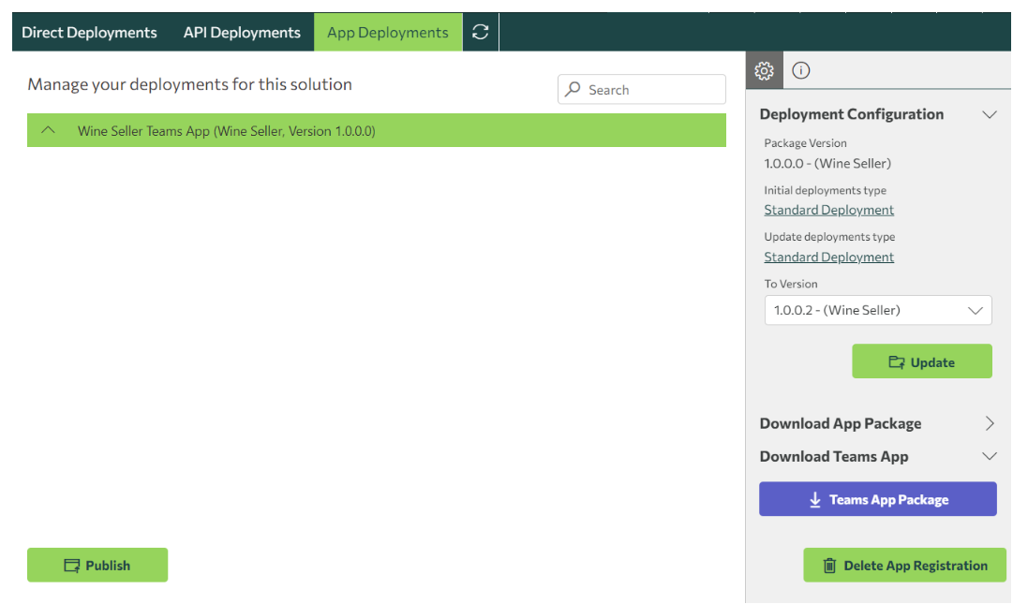Select the App Deployments tab
Screen dimensions: 1013x604
click(388, 32)
